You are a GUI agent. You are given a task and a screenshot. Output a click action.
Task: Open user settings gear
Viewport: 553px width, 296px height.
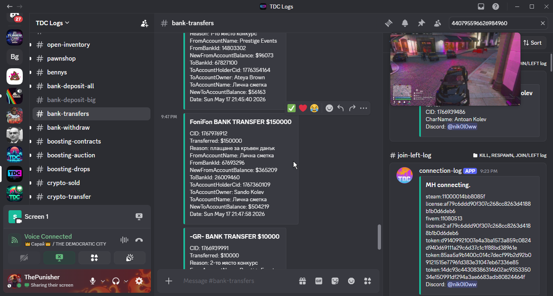coord(139,281)
